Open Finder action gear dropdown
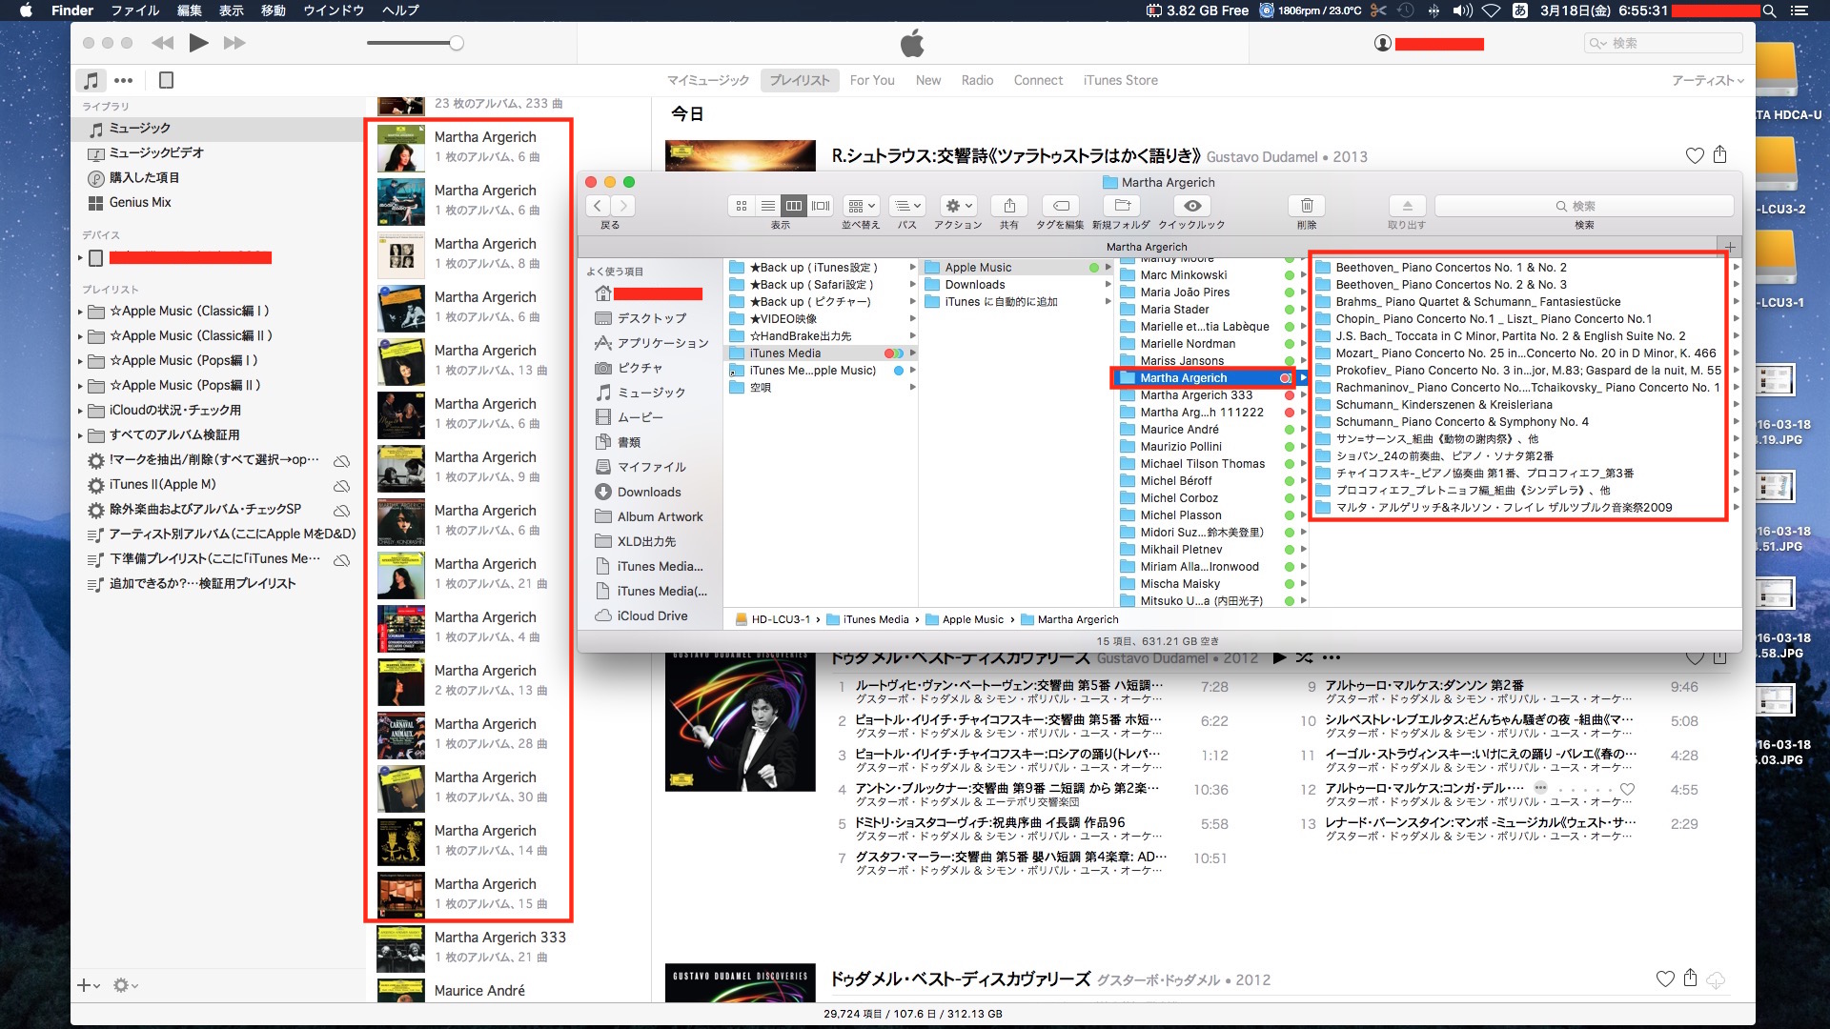This screenshot has height=1029, width=1830. pyautogui.click(x=957, y=206)
